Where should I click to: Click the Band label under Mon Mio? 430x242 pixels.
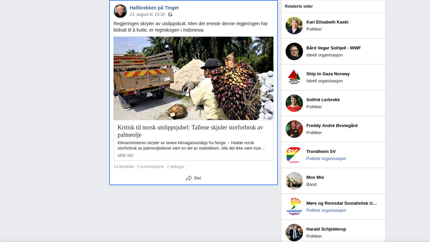click(311, 185)
